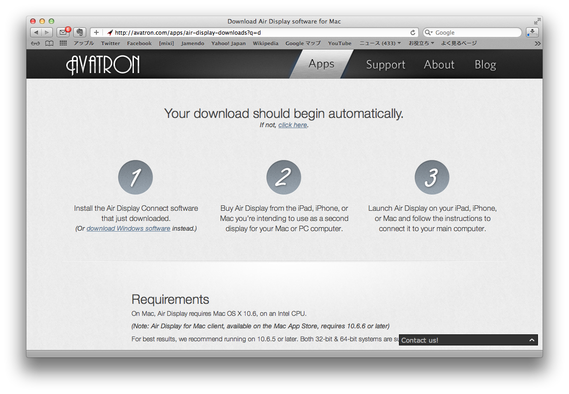
Task: Open the YouTube bookmark
Action: point(340,43)
